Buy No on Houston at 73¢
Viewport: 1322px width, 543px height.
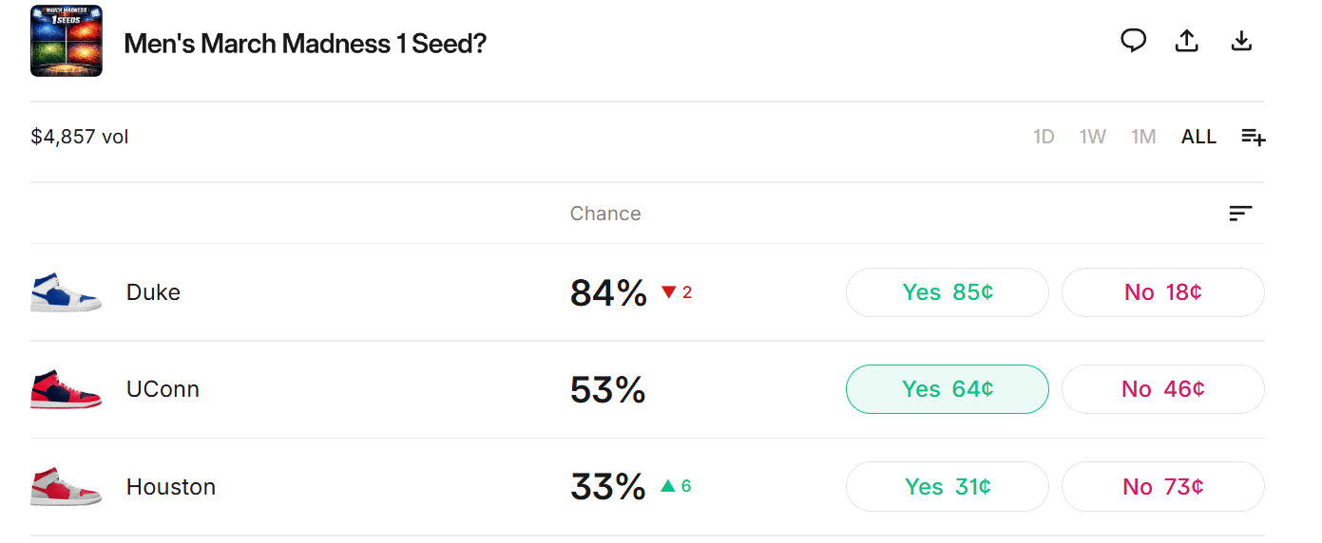tap(1162, 487)
